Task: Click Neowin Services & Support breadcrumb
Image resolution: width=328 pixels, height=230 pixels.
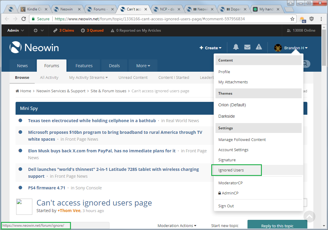Action: 61,91
